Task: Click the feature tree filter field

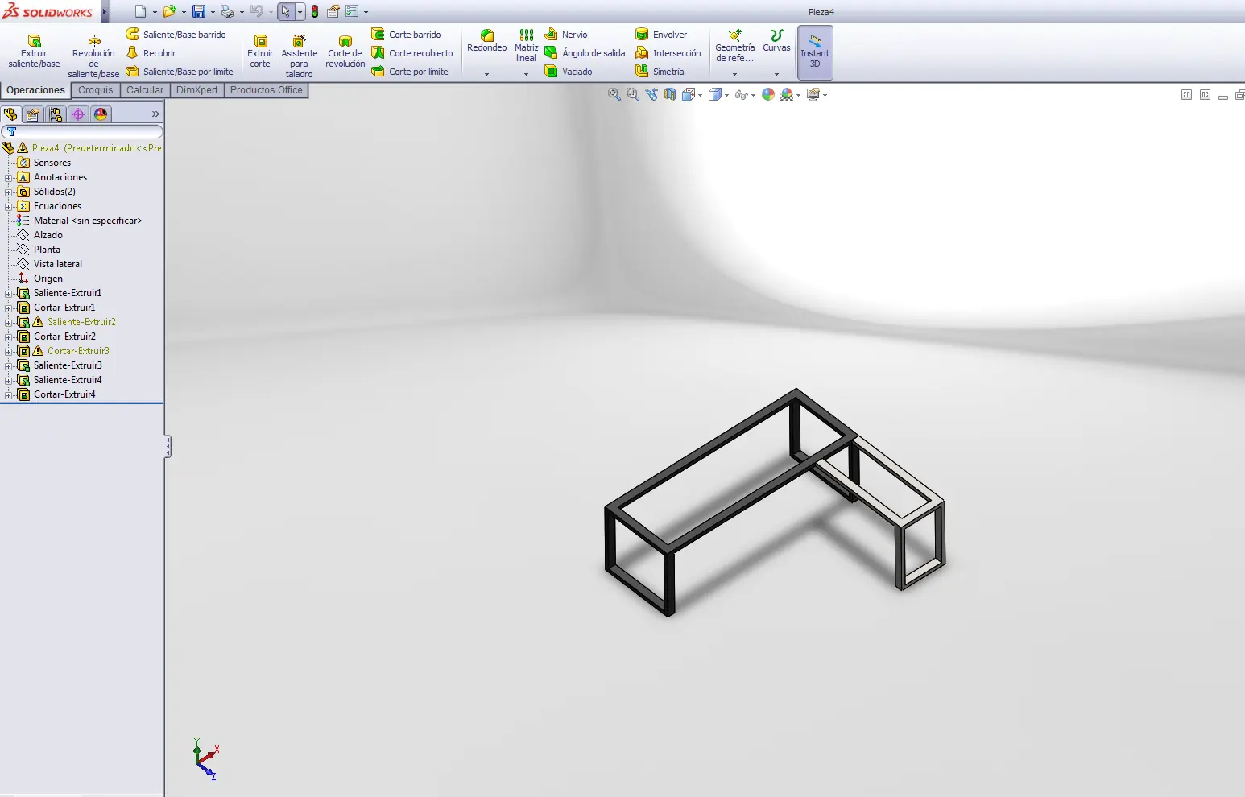Action: (x=82, y=131)
